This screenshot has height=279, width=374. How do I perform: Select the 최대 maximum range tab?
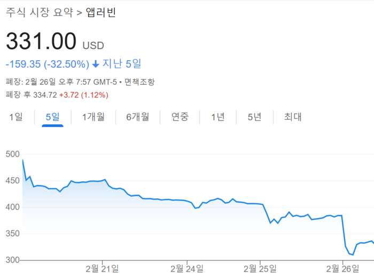click(x=292, y=117)
